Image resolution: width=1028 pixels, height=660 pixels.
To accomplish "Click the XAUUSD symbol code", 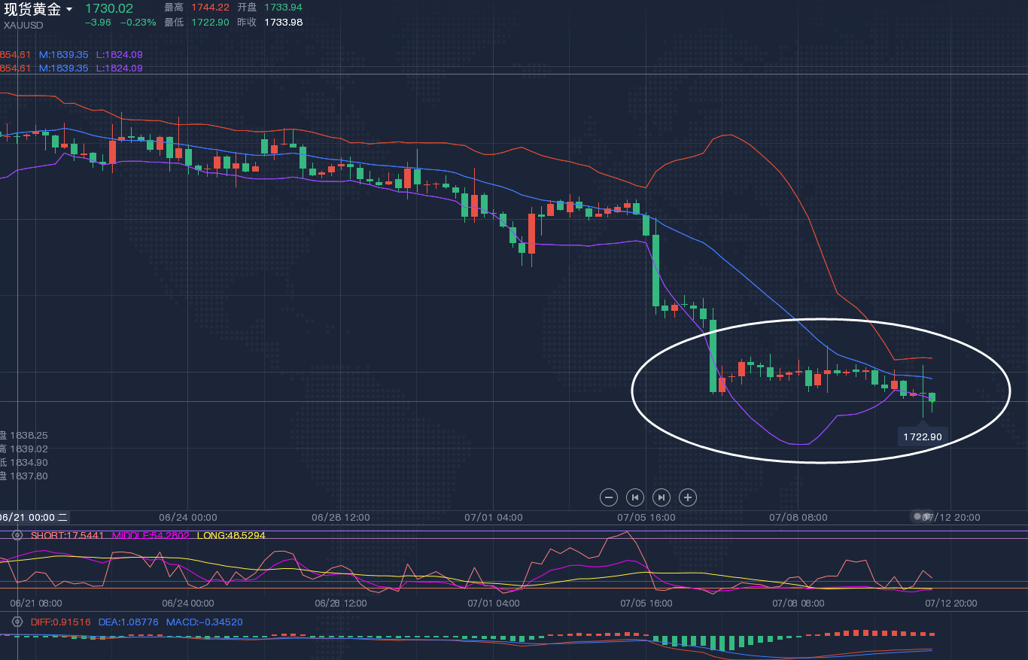I will click(x=23, y=25).
